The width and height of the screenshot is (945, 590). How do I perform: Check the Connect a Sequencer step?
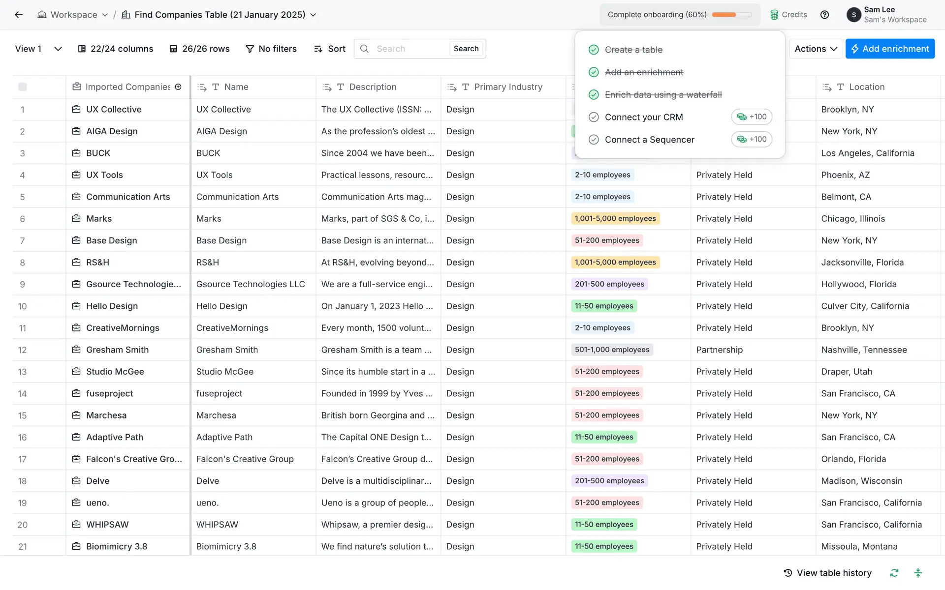594,140
